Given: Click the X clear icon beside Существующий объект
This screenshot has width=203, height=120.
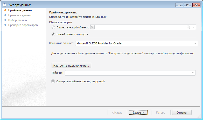Looking at the screenshot, I should click(x=93, y=27).
